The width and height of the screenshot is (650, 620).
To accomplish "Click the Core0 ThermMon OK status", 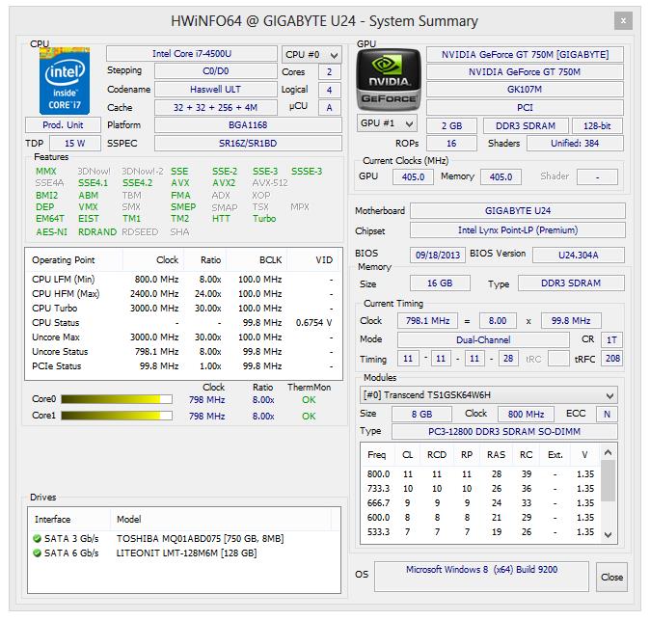I will 309,399.
